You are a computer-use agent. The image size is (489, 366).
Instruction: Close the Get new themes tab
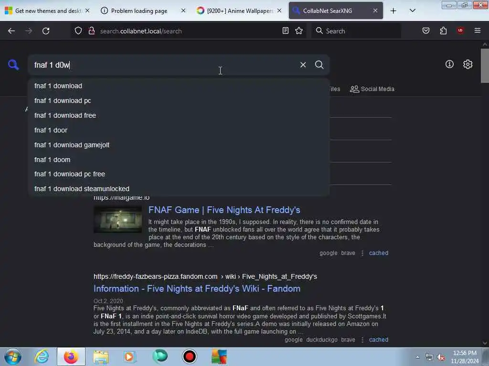(x=87, y=10)
